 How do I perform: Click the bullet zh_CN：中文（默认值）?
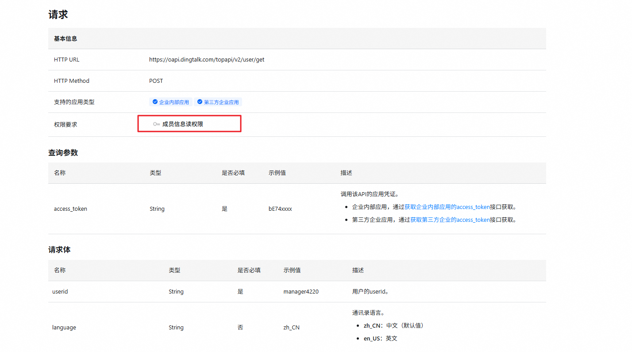point(393,325)
